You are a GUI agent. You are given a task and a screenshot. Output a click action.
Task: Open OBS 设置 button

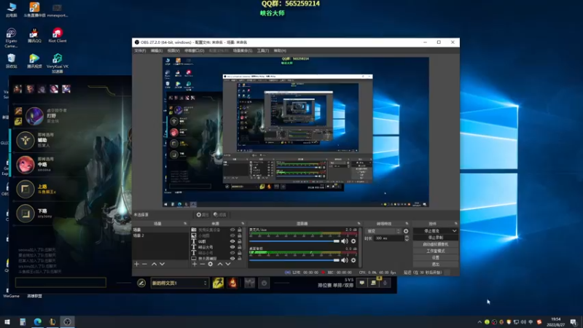point(435,257)
